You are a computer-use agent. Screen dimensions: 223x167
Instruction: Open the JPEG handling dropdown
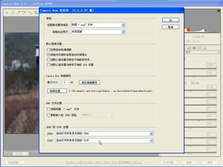click(104, 134)
